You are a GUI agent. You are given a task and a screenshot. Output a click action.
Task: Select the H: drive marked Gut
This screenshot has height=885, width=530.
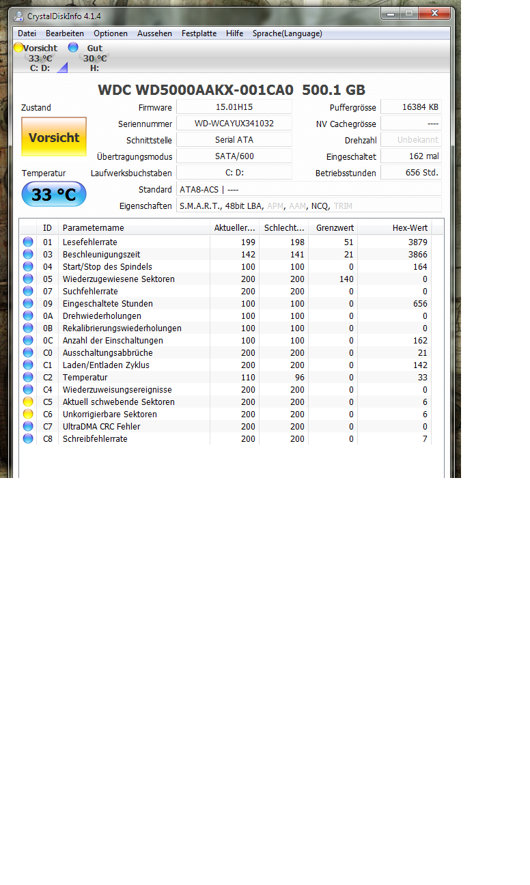(94, 58)
